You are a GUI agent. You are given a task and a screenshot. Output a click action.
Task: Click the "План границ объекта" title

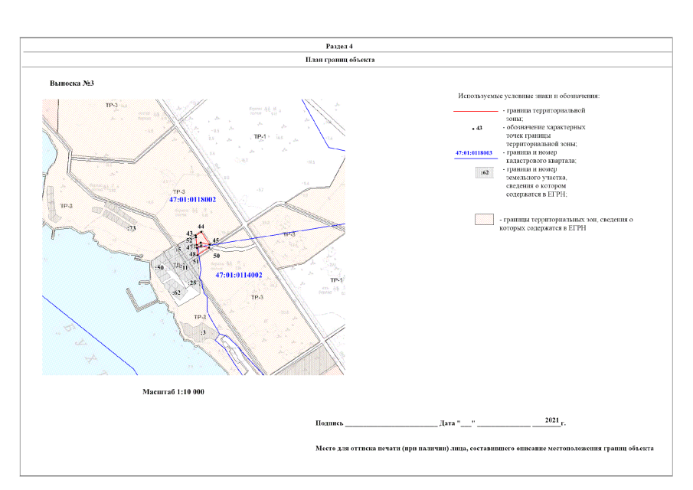point(346,60)
